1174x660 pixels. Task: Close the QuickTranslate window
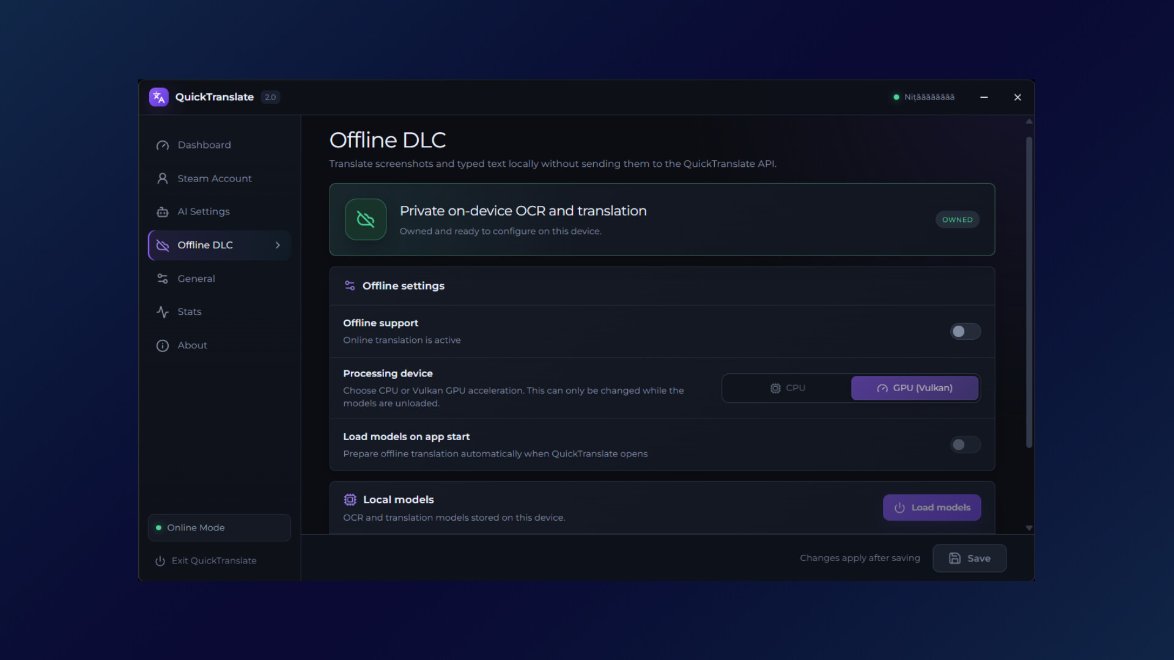point(1017,97)
